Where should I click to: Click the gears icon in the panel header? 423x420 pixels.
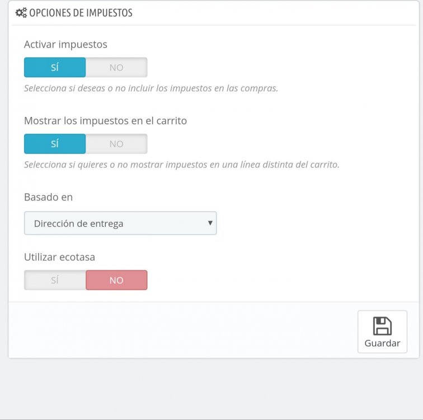coord(21,12)
